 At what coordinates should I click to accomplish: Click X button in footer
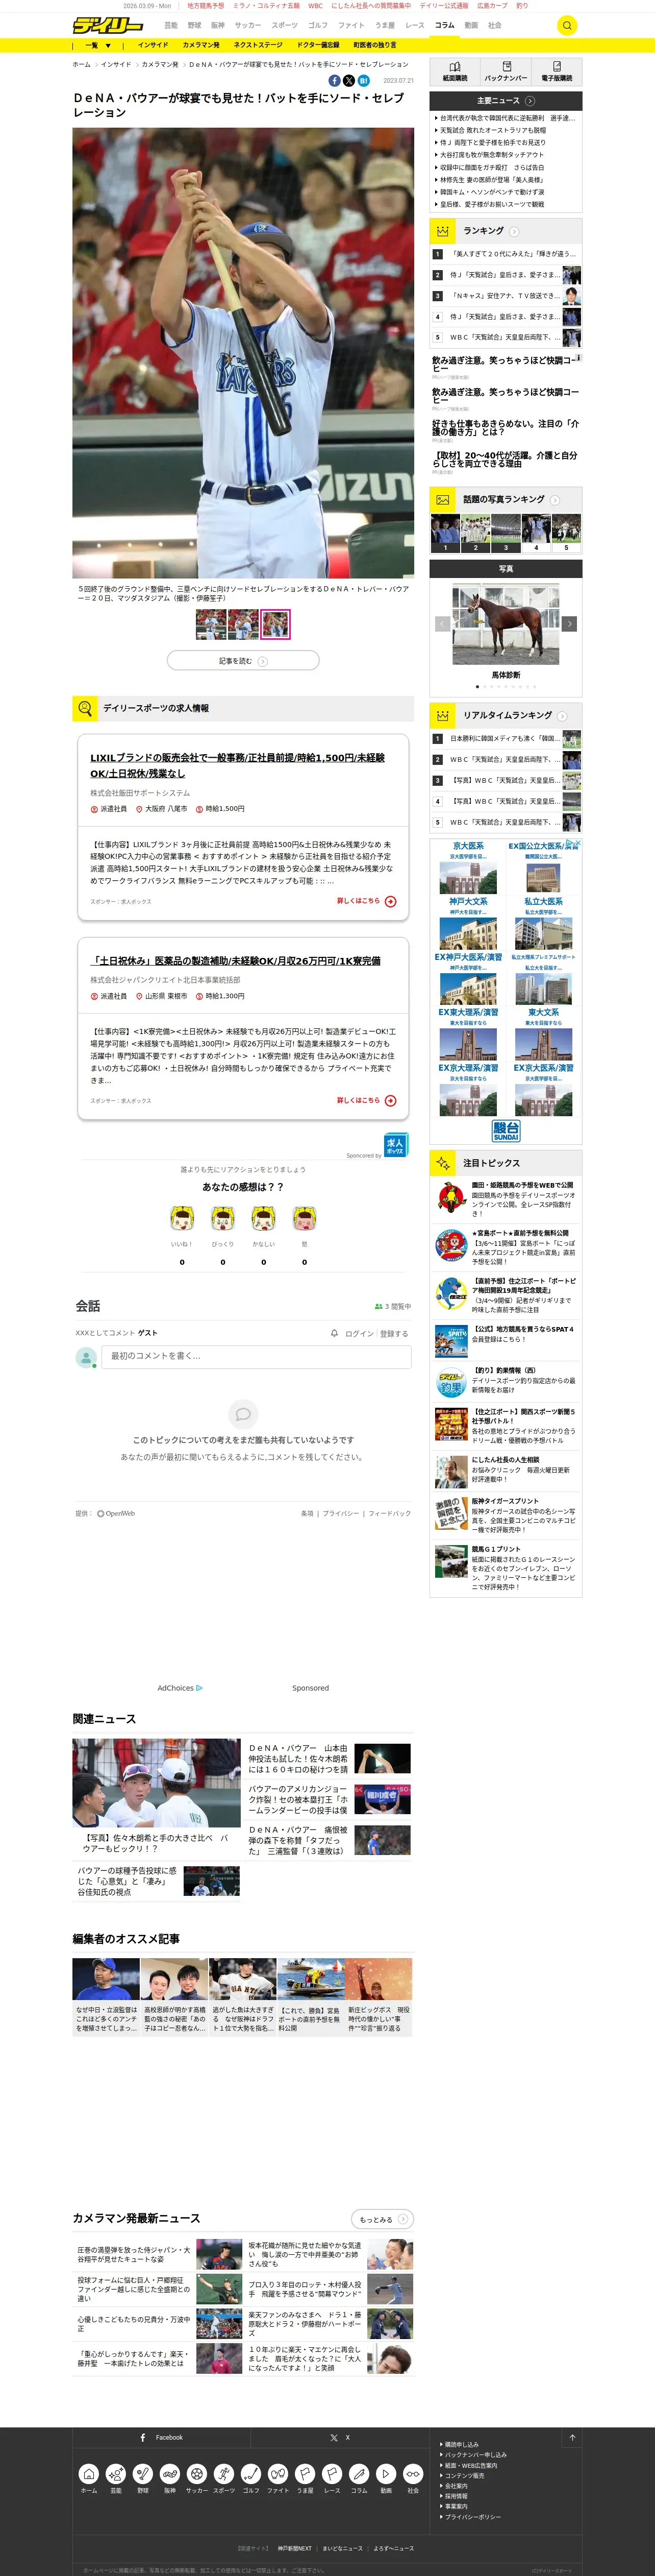coord(340,2437)
